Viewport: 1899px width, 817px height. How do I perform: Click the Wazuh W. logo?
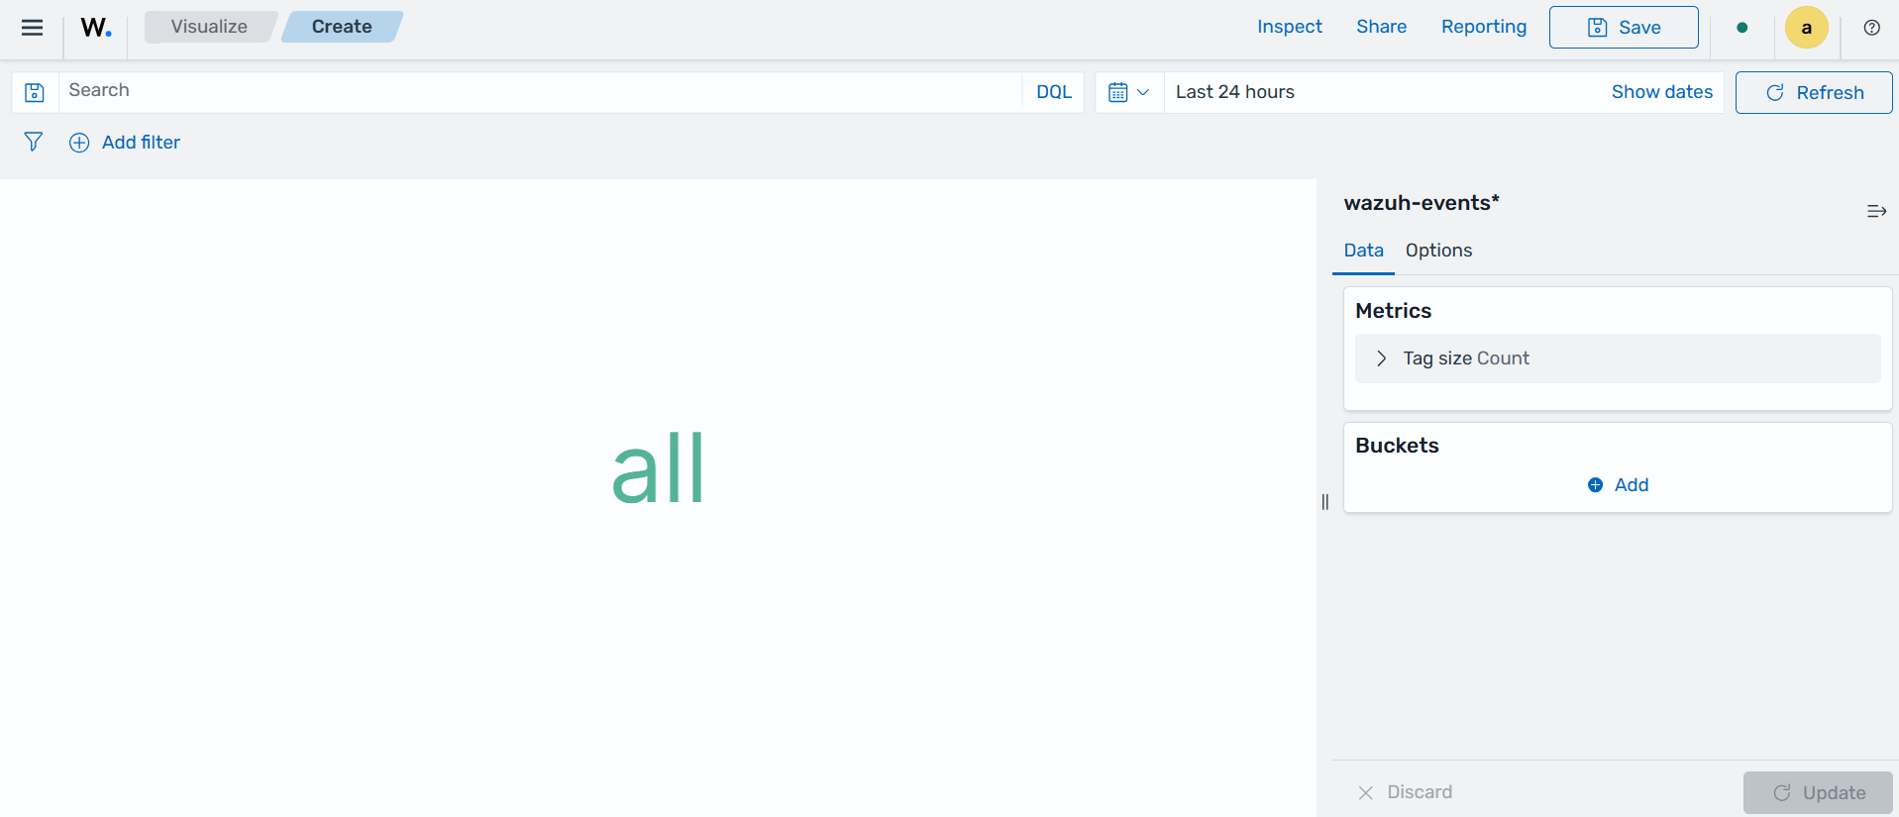point(96,28)
